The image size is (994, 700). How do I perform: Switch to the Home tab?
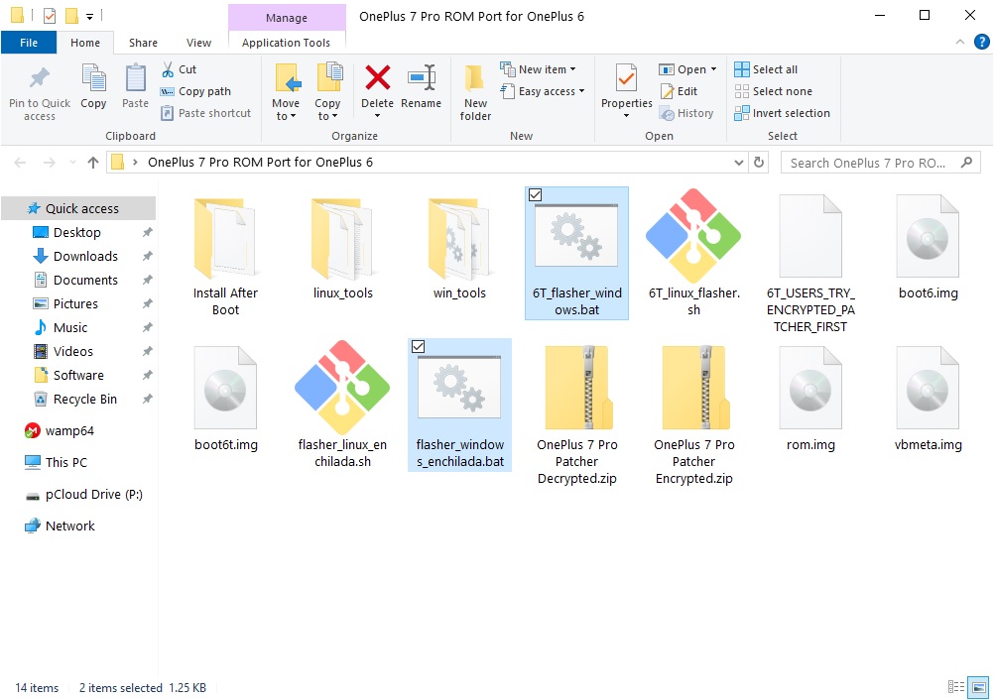pos(85,43)
